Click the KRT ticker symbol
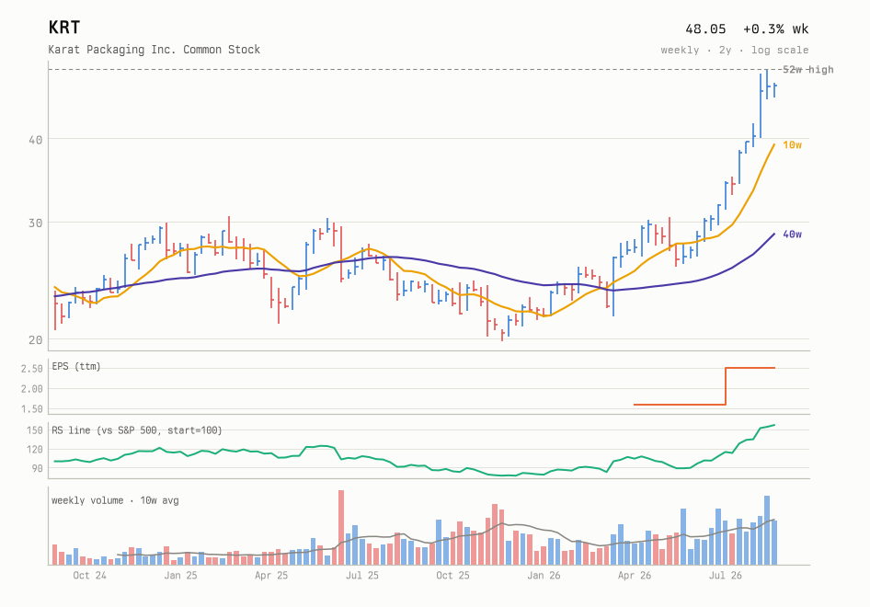The image size is (870, 607). pyautogui.click(x=64, y=28)
